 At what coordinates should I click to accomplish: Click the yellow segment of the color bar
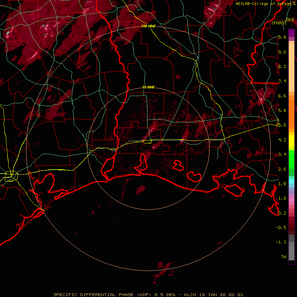point(291,141)
